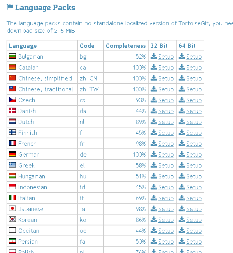This screenshot has width=233, height=253.
Task: Click the Japanese flag icon
Action: click(12, 208)
